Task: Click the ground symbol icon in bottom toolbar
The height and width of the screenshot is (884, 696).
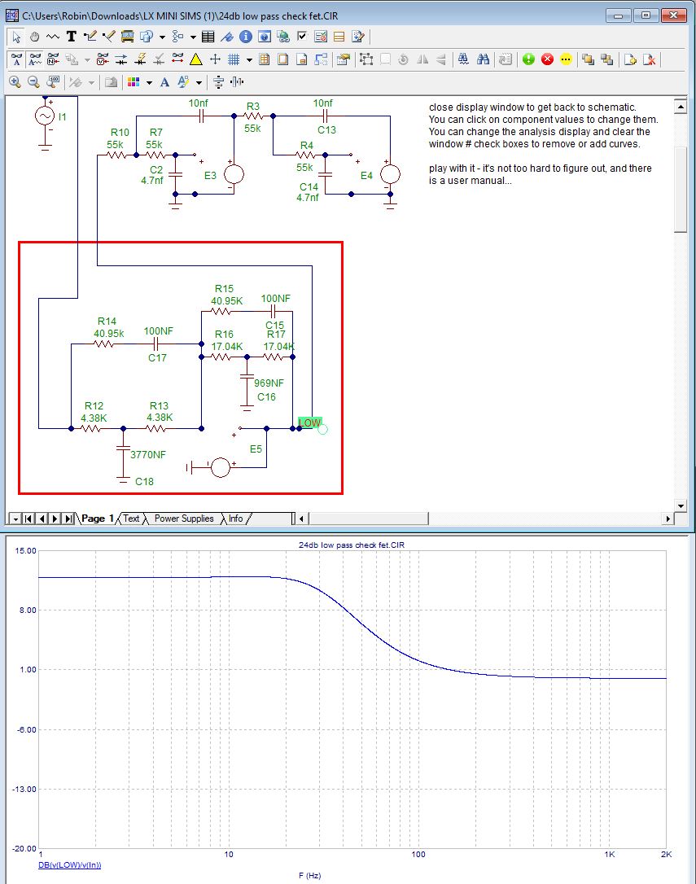Action: pos(218,82)
